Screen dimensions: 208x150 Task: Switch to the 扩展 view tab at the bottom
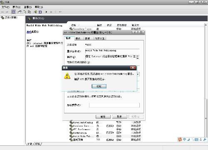pyautogui.click(x=30, y=144)
